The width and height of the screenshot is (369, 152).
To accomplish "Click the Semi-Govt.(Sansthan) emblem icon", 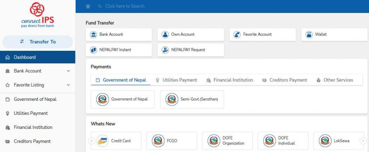I will [x=172, y=99].
